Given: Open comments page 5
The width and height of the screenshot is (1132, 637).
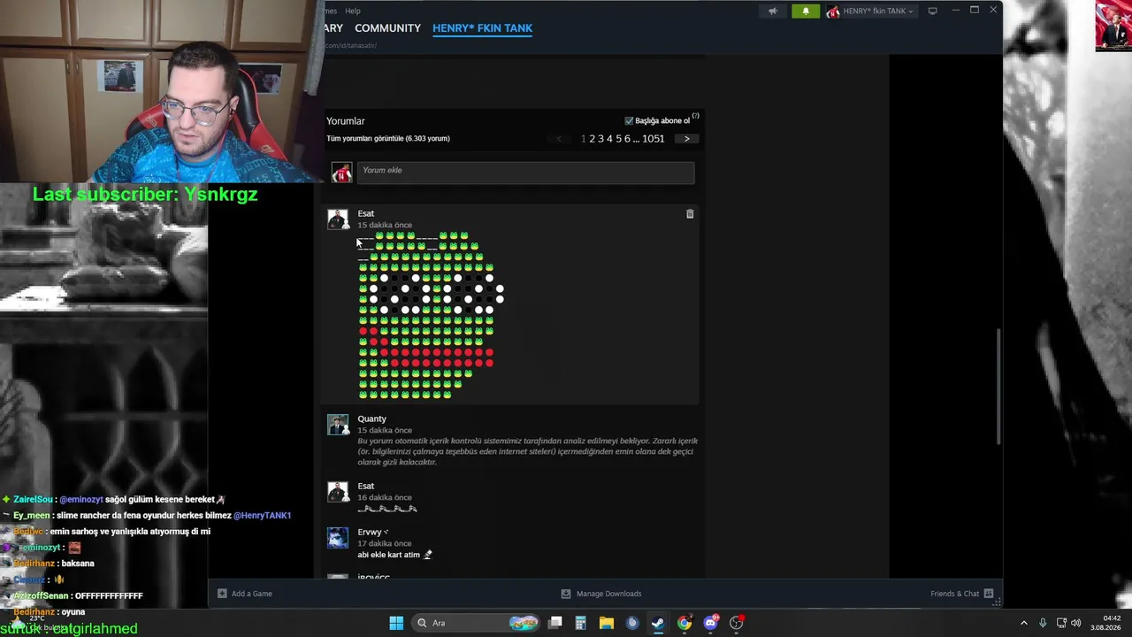Looking at the screenshot, I should [x=618, y=139].
